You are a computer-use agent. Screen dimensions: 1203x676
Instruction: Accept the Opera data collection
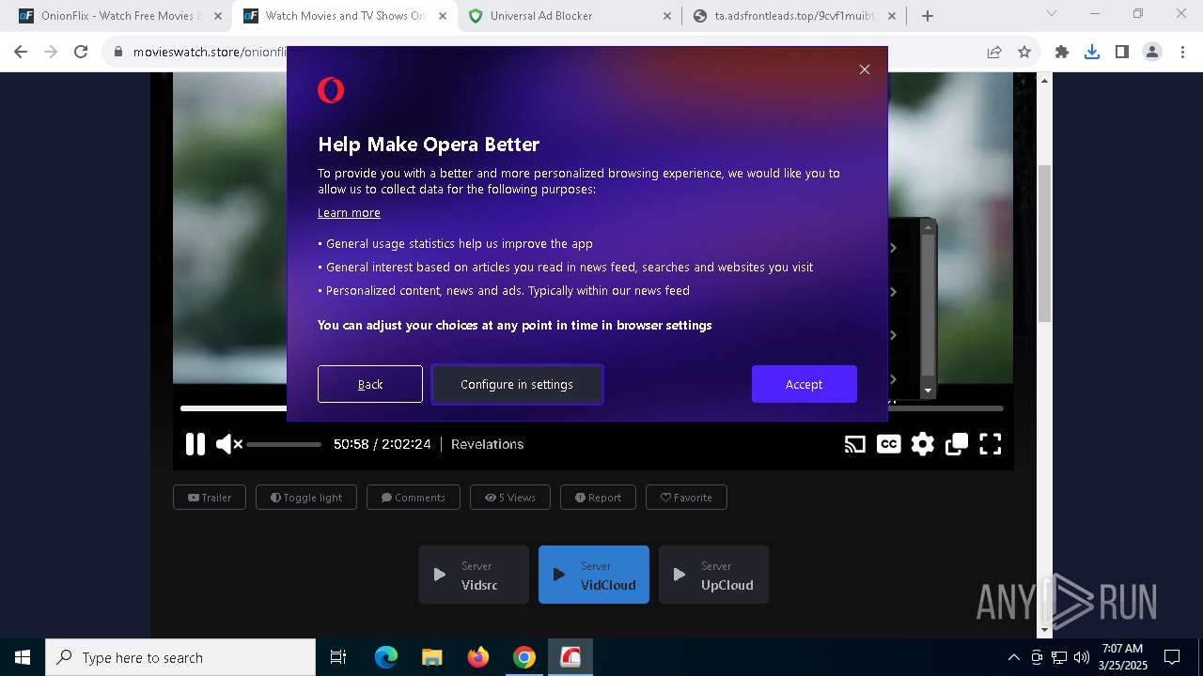805,384
